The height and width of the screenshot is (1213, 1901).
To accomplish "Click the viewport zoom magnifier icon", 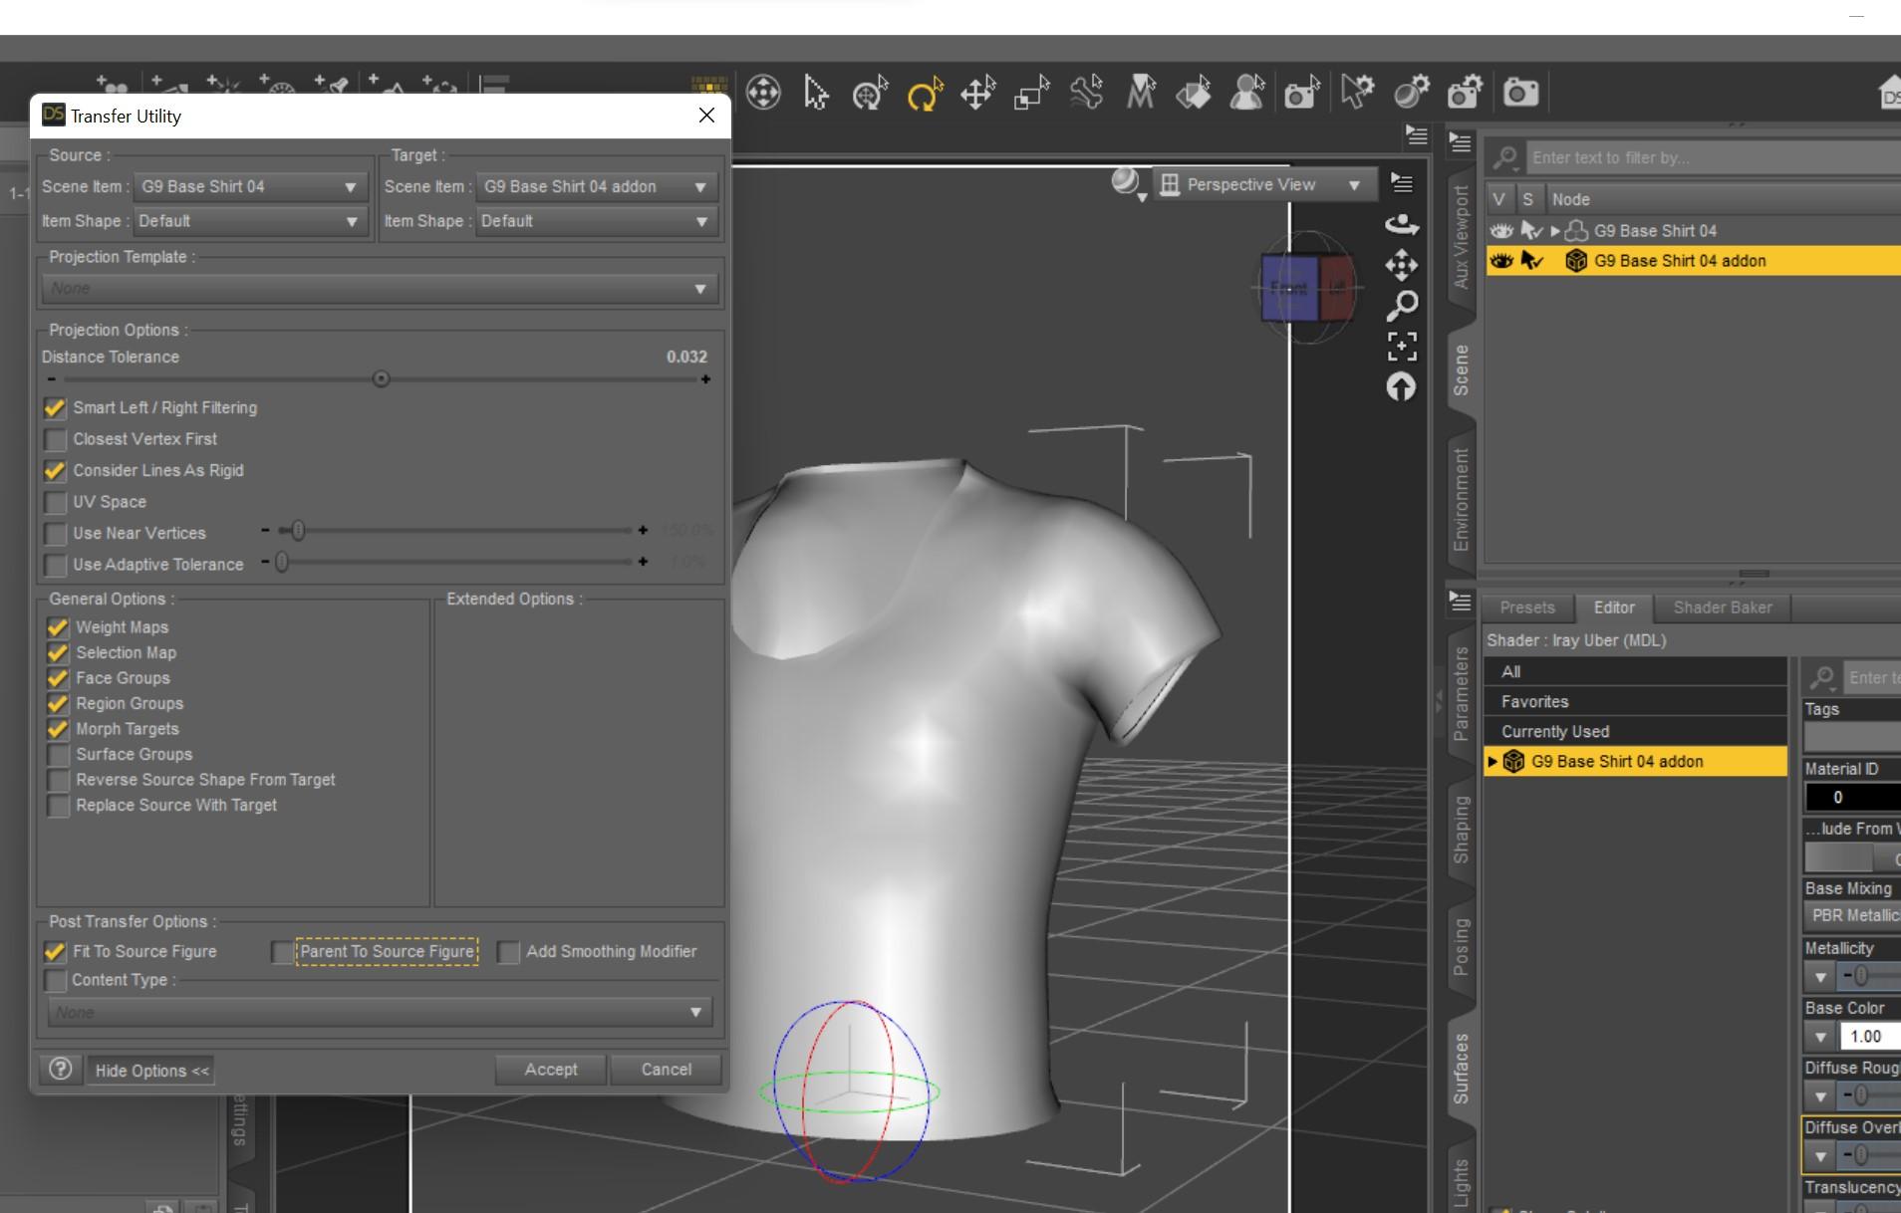I will point(1402,305).
